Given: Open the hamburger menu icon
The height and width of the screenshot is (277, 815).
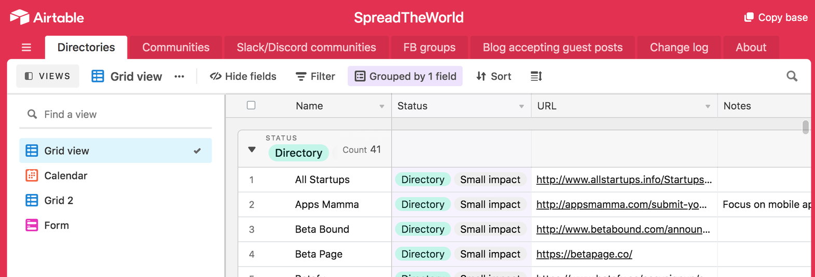Looking at the screenshot, I should (x=26, y=48).
